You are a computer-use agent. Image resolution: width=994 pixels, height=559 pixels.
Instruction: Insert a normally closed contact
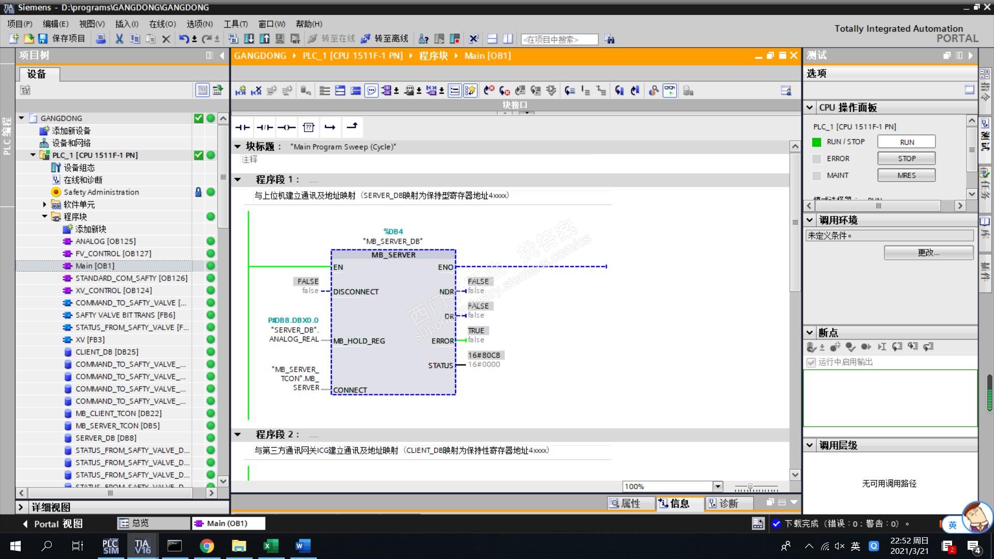click(265, 127)
